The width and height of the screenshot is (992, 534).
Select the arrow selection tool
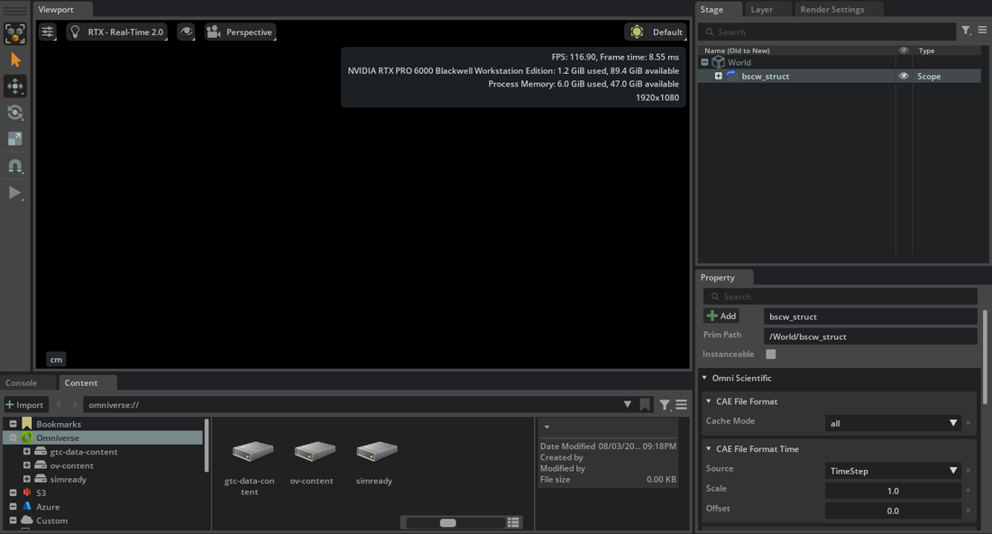click(15, 60)
